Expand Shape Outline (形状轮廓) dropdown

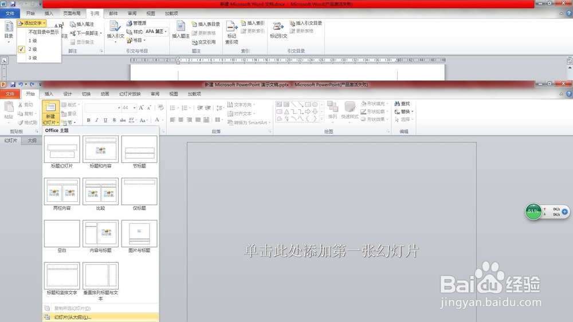(374, 111)
